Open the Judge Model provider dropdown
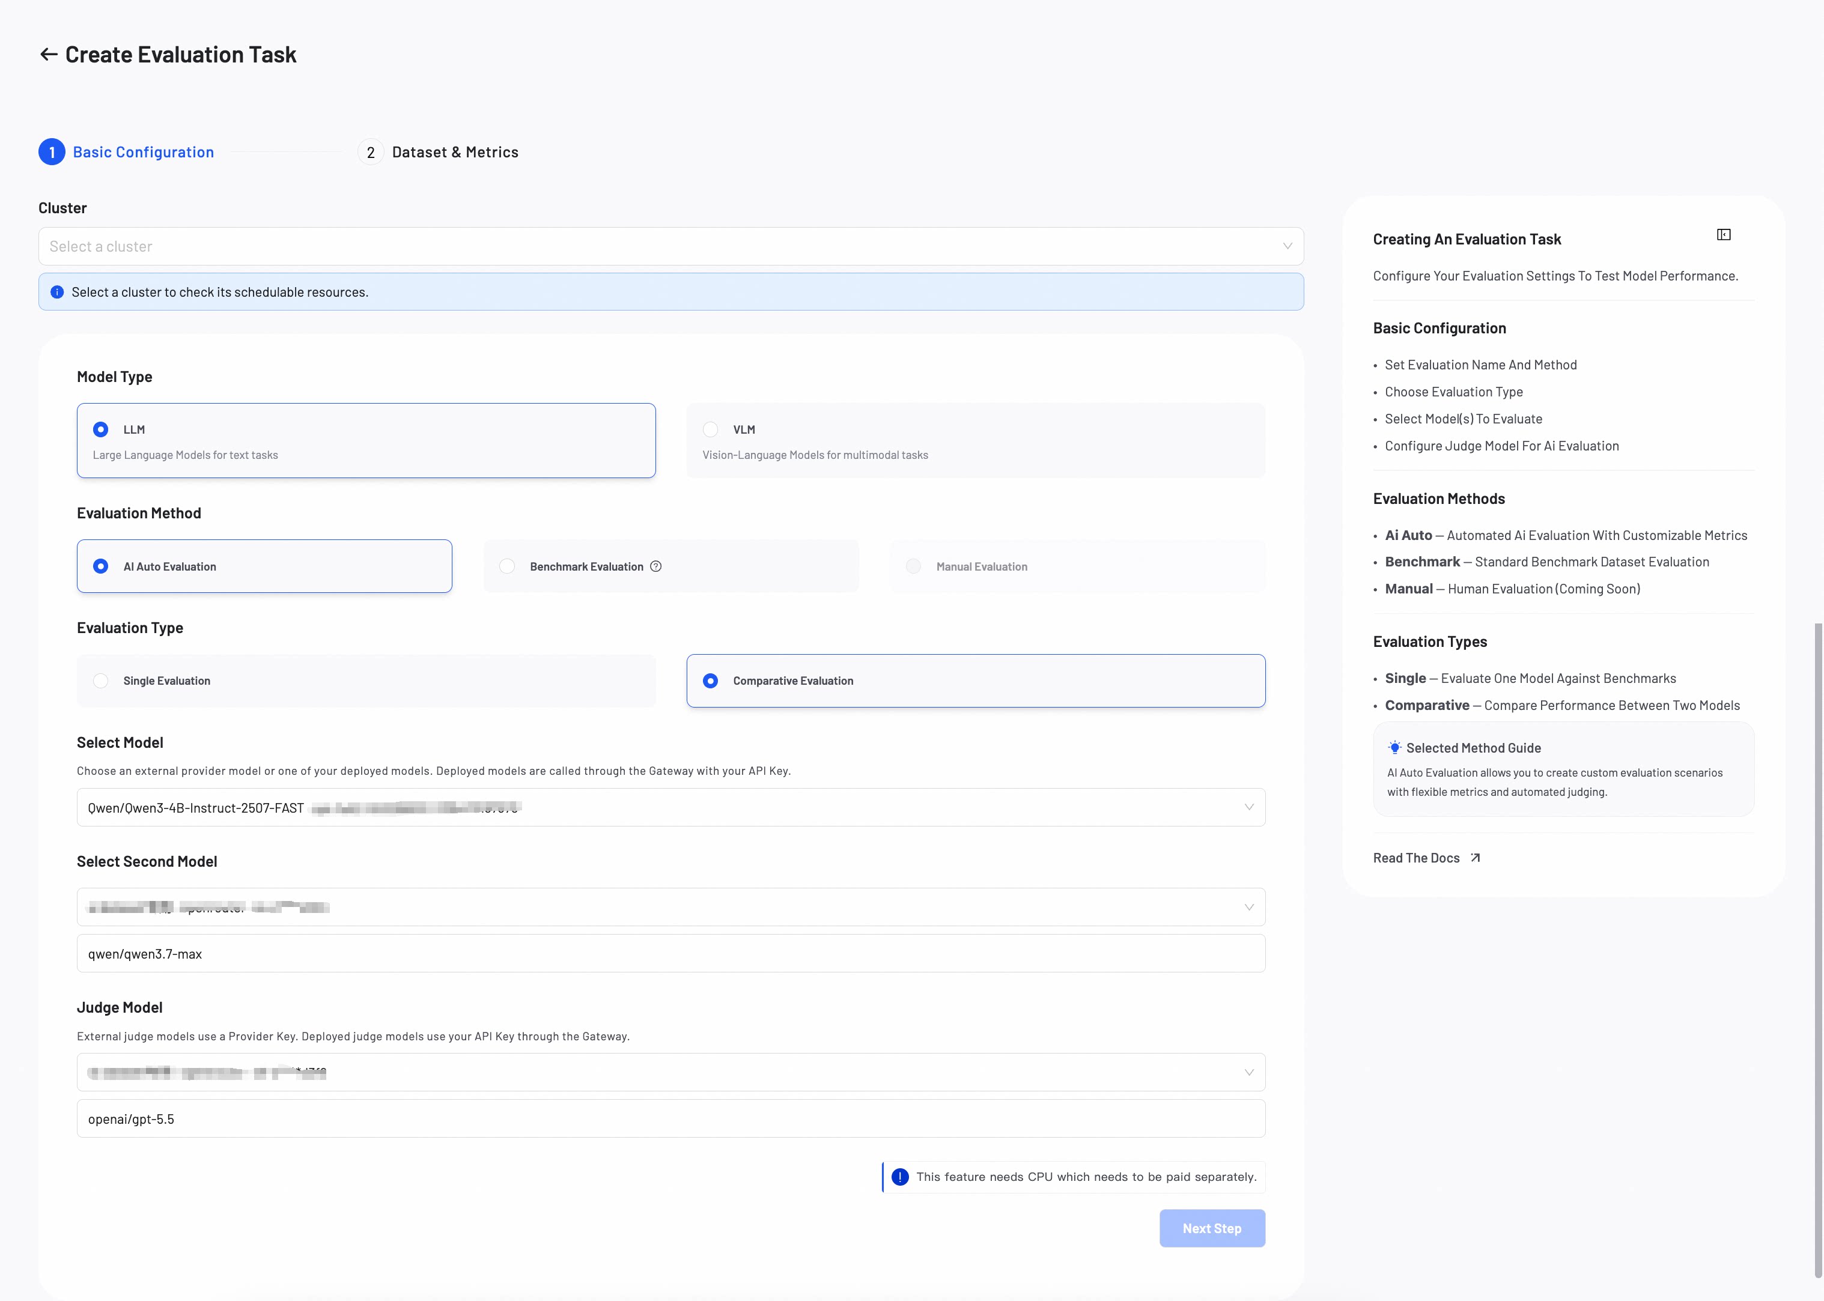This screenshot has width=1824, height=1301. point(671,1073)
